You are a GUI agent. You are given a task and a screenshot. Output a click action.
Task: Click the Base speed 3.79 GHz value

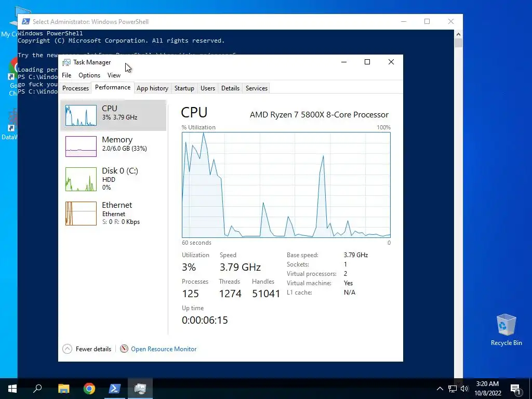point(355,255)
